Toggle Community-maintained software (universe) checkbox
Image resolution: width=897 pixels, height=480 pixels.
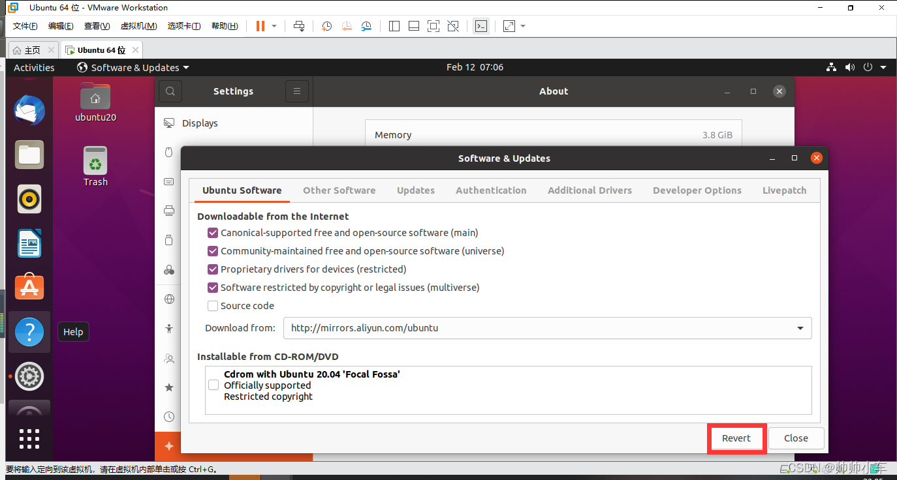coord(213,251)
